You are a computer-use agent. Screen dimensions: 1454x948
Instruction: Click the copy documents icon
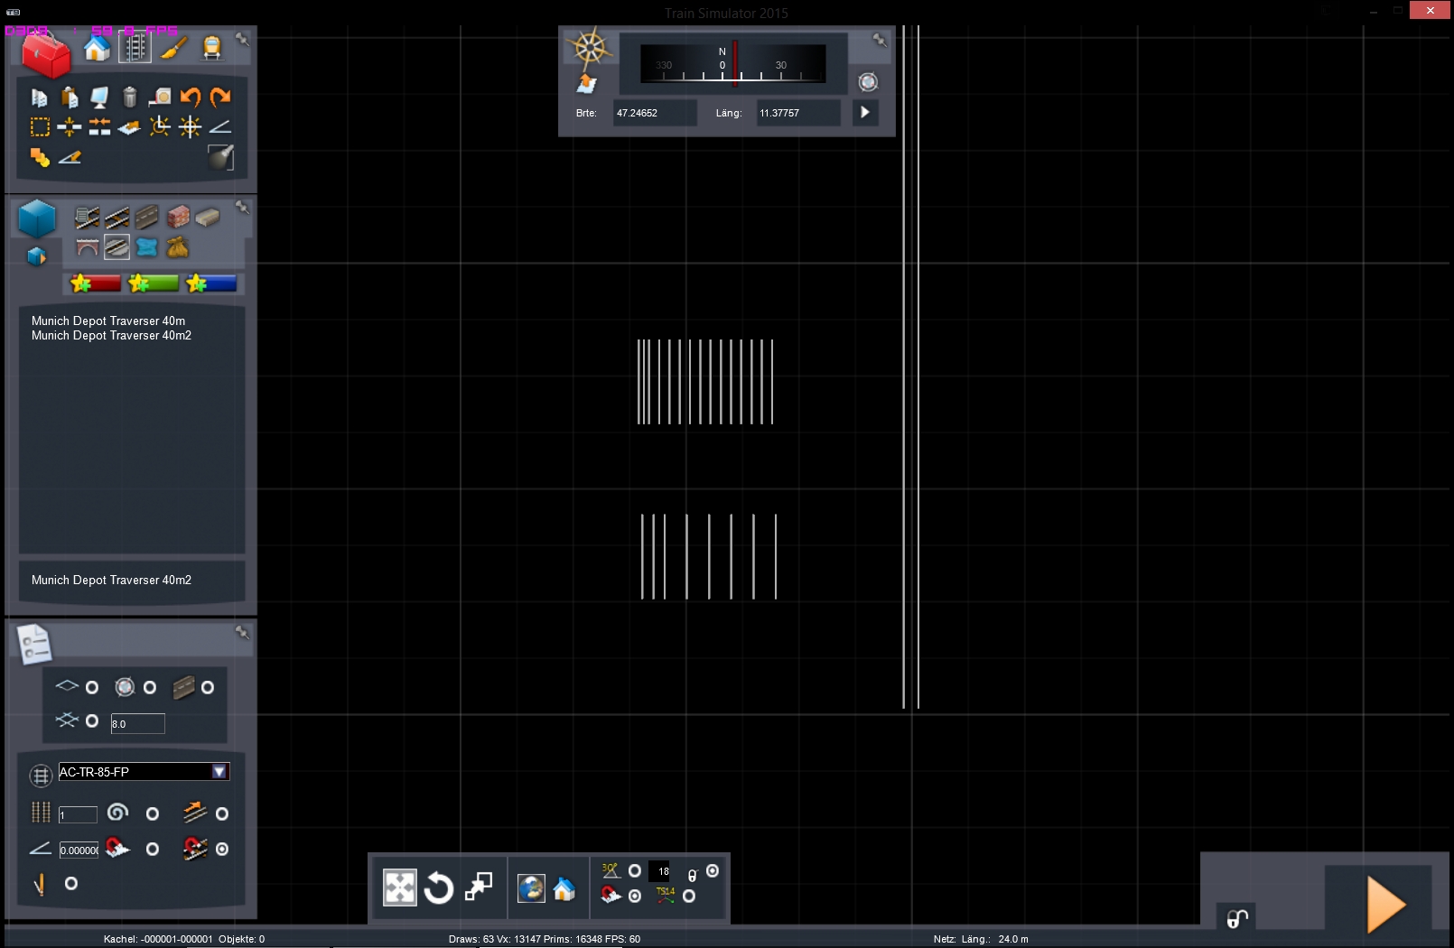point(40,97)
